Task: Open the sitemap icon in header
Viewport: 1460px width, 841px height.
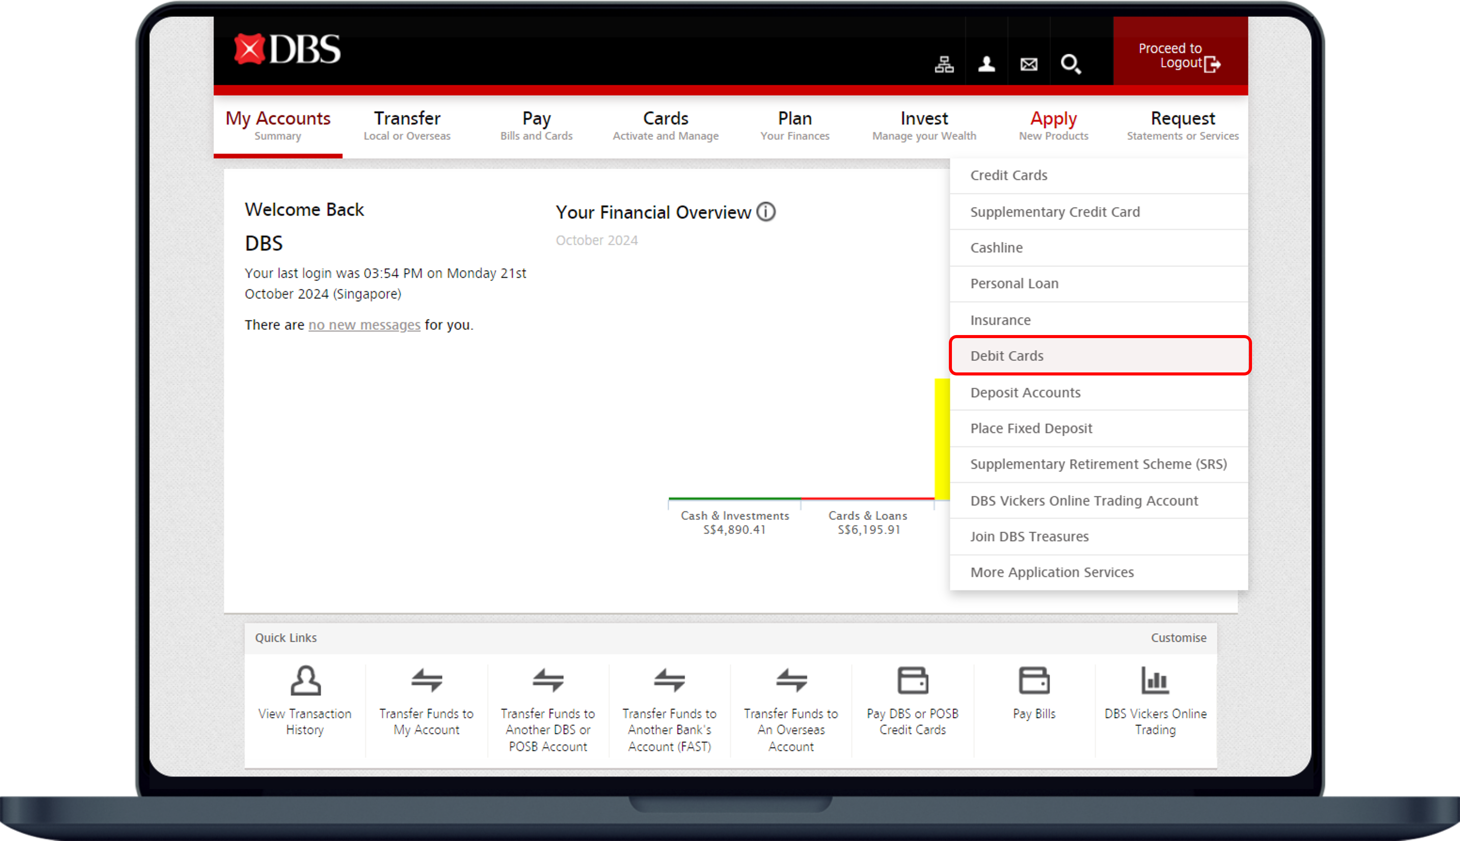Action: [x=944, y=64]
